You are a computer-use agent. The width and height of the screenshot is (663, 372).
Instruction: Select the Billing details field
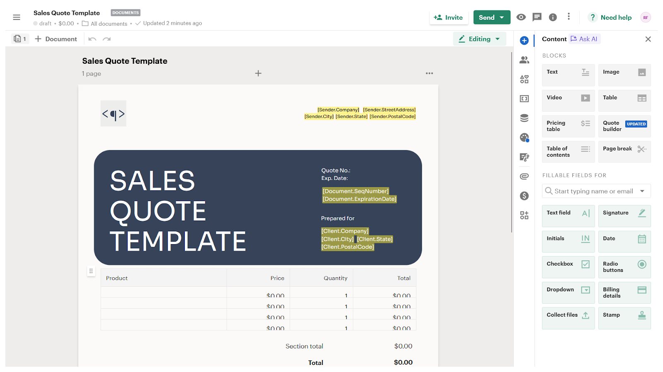pyautogui.click(x=624, y=293)
